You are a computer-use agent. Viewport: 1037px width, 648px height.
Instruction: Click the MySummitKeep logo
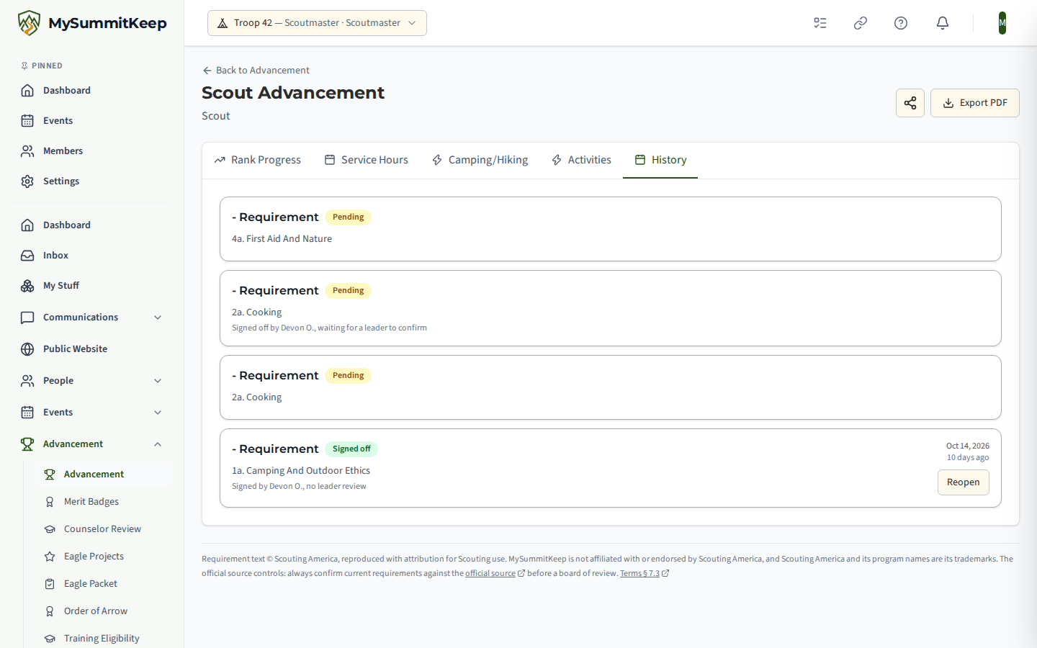click(92, 23)
